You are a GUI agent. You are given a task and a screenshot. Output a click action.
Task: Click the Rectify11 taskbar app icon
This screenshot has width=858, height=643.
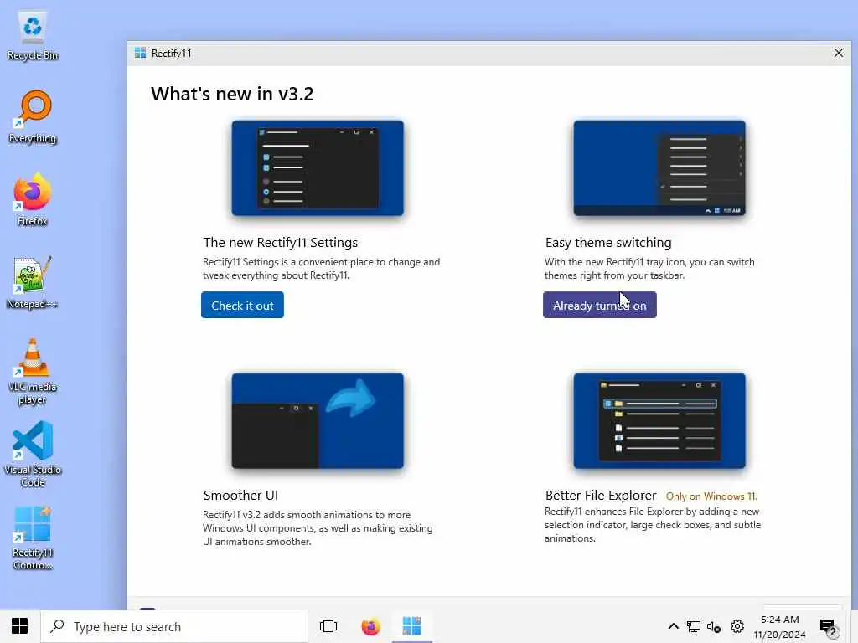coord(412,626)
